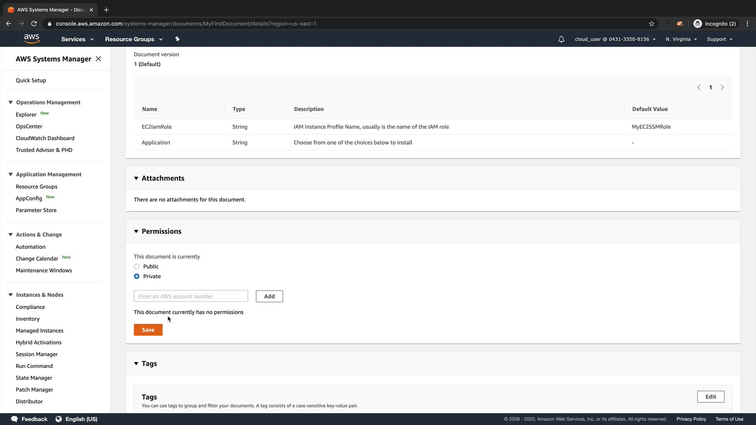Click the pin shortcut icon in navbar
This screenshot has height=425, width=756.
pyautogui.click(x=177, y=39)
